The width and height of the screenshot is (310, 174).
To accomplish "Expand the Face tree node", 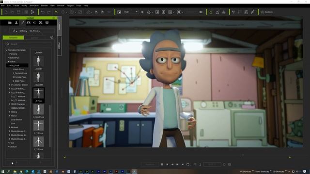I will (x=8, y=143).
